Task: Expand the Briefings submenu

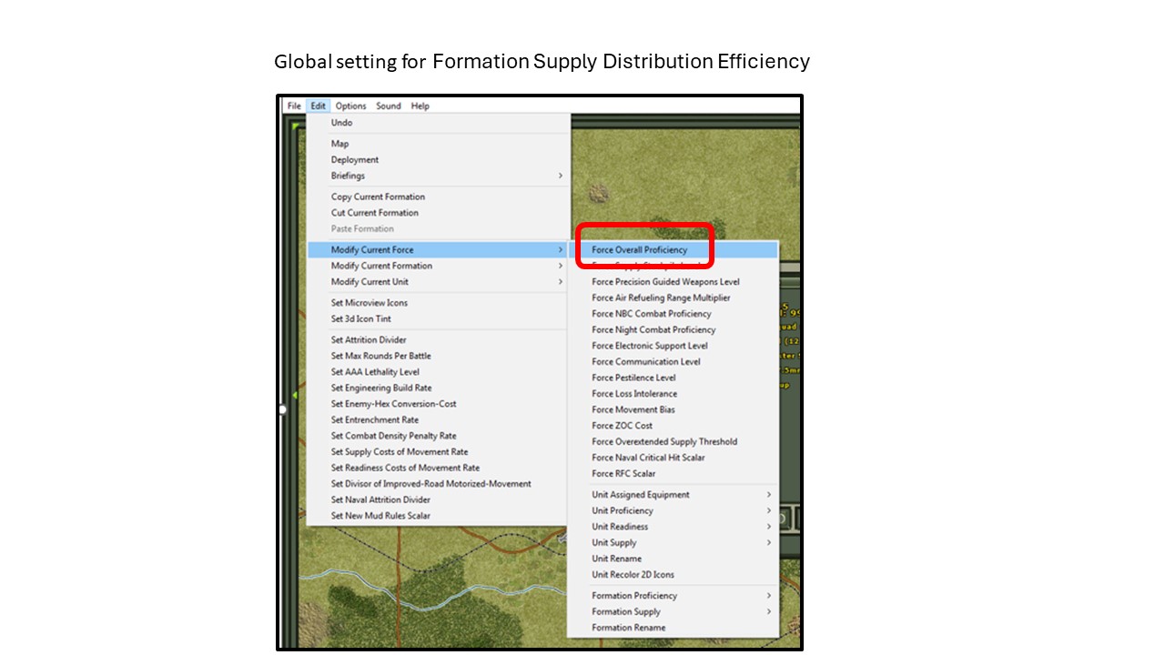Action: pyautogui.click(x=439, y=176)
